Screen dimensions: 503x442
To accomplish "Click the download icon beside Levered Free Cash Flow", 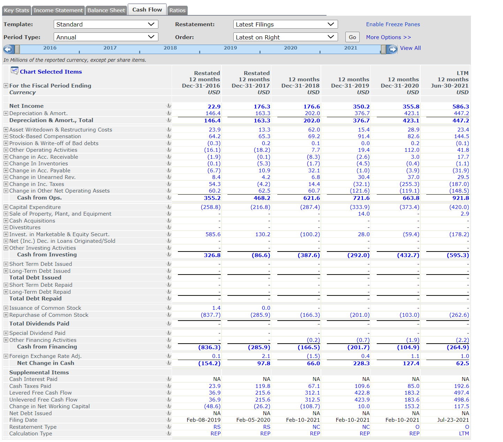I will [x=169, y=393].
